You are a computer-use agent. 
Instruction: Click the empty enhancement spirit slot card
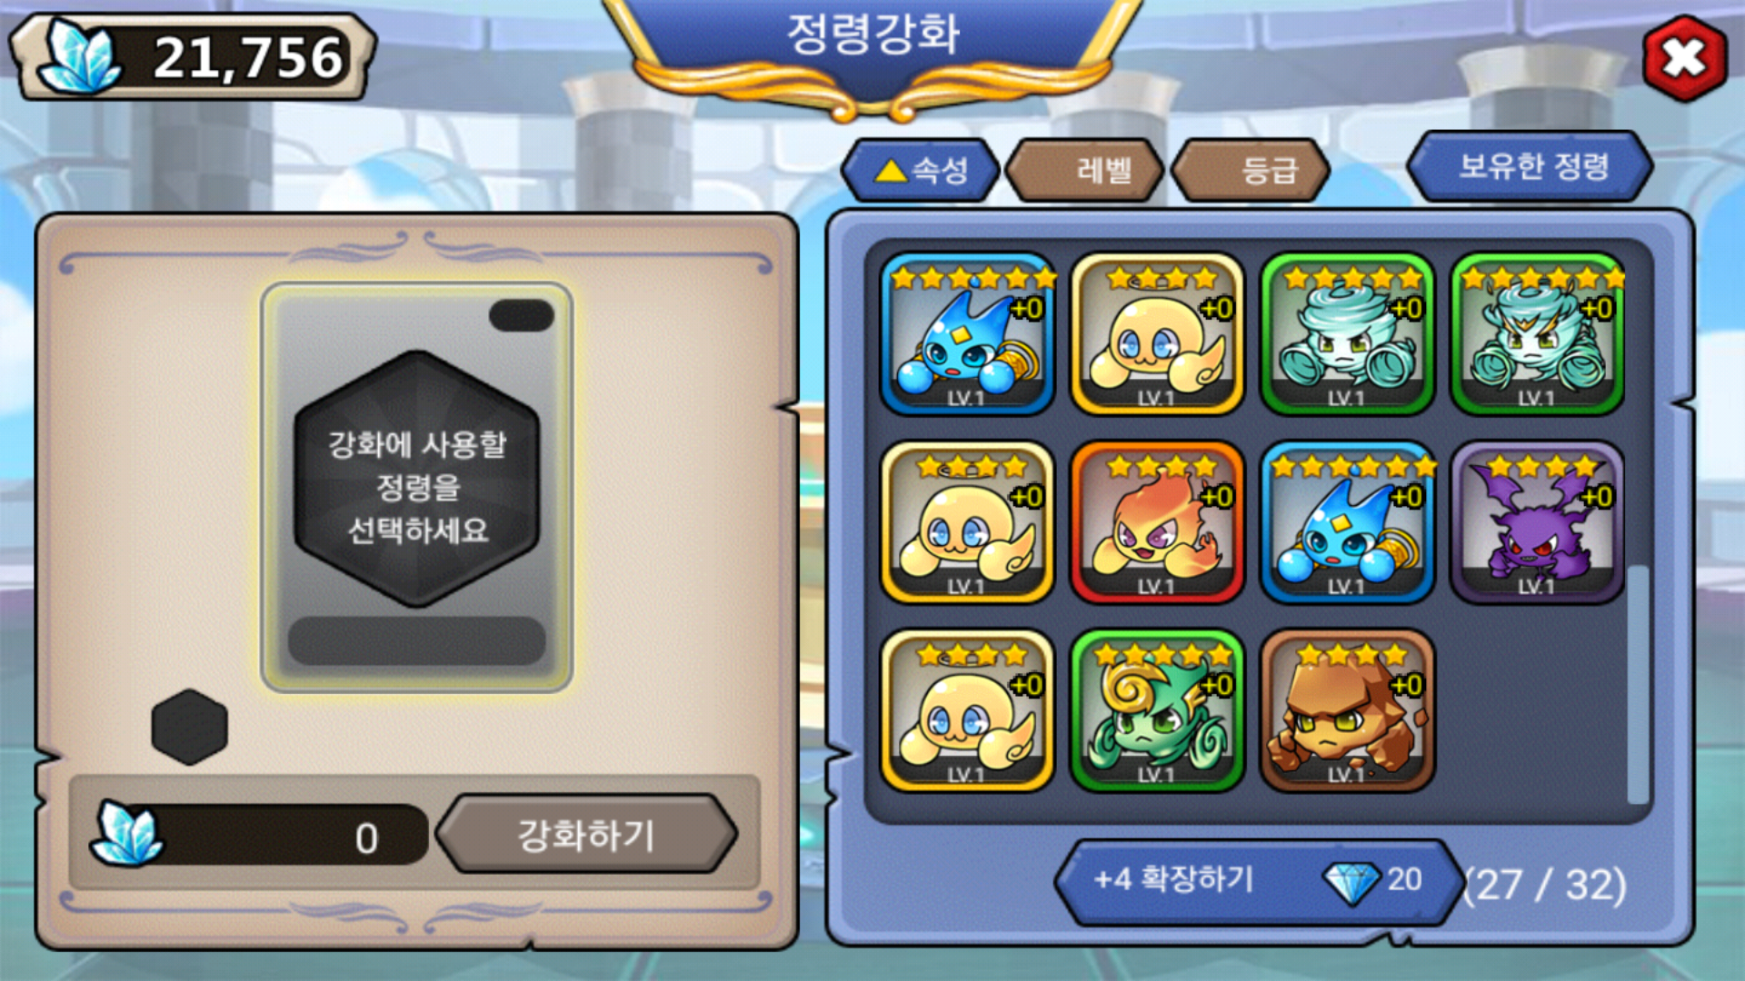coord(417,488)
